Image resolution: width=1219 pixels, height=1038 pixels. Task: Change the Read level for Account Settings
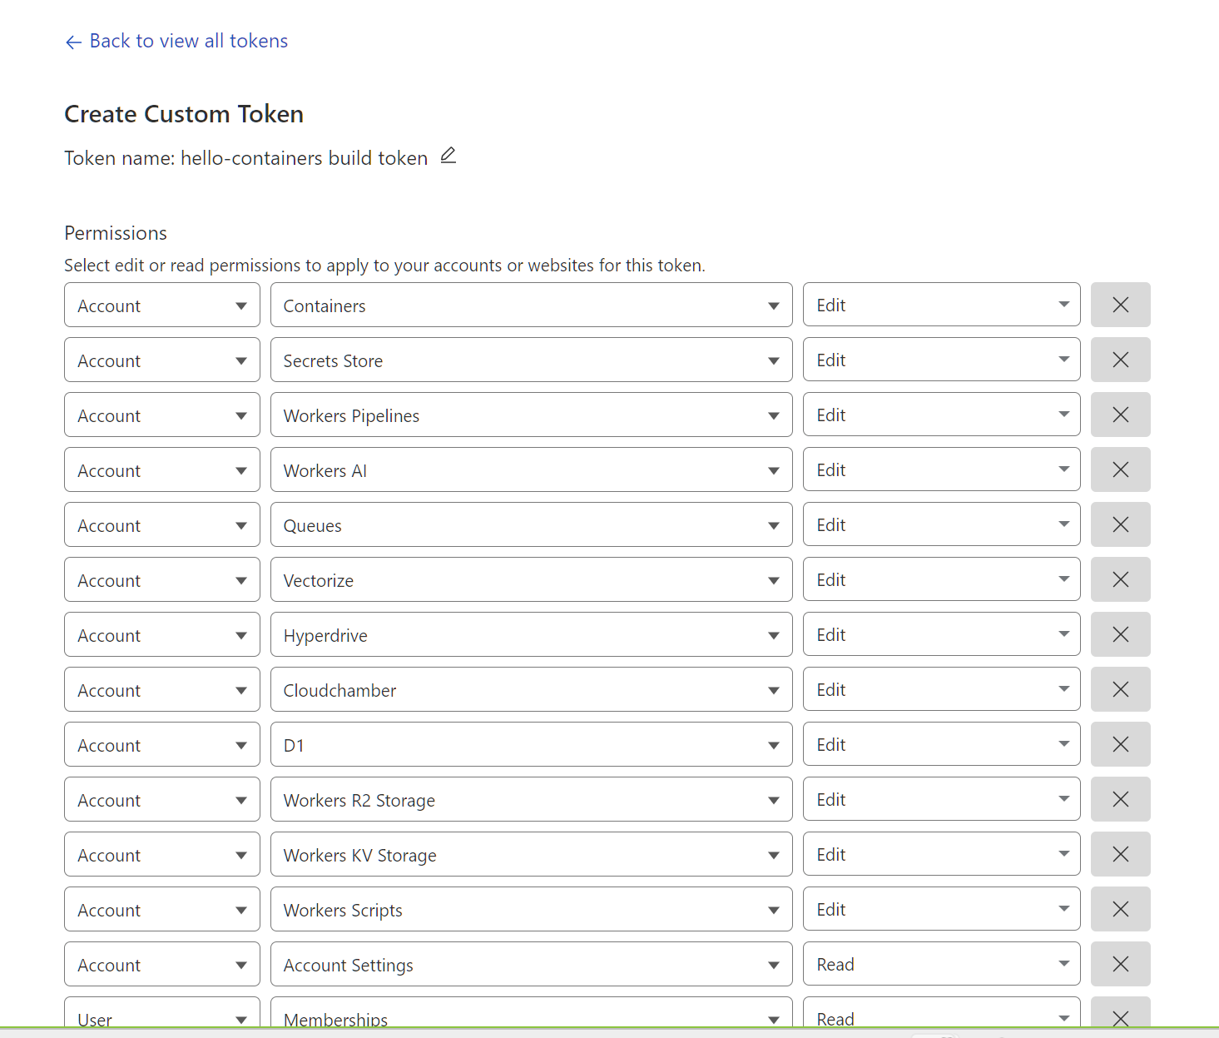941,964
